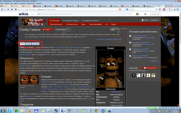The width and height of the screenshot is (181, 113).
Task: Open the notifications bell dropdown
Action: pos(146,14)
